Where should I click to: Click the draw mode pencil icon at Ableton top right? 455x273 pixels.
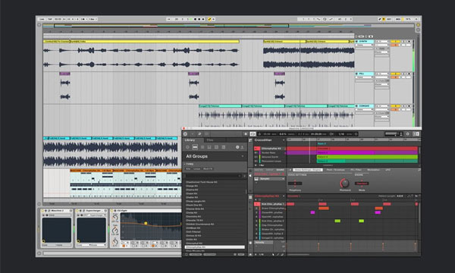point(380,19)
